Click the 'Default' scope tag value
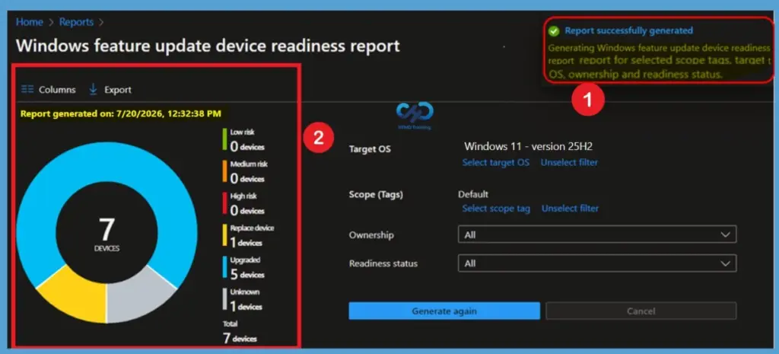 click(473, 194)
